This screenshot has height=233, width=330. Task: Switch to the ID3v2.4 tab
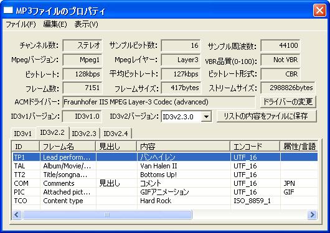(x=116, y=134)
